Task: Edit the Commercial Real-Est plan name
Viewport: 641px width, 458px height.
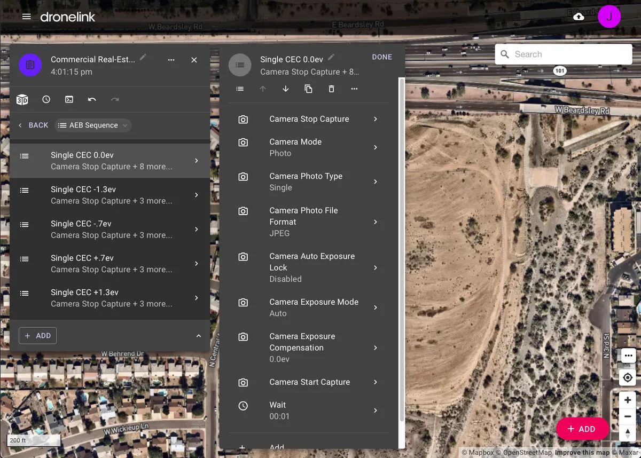Action: point(143,58)
